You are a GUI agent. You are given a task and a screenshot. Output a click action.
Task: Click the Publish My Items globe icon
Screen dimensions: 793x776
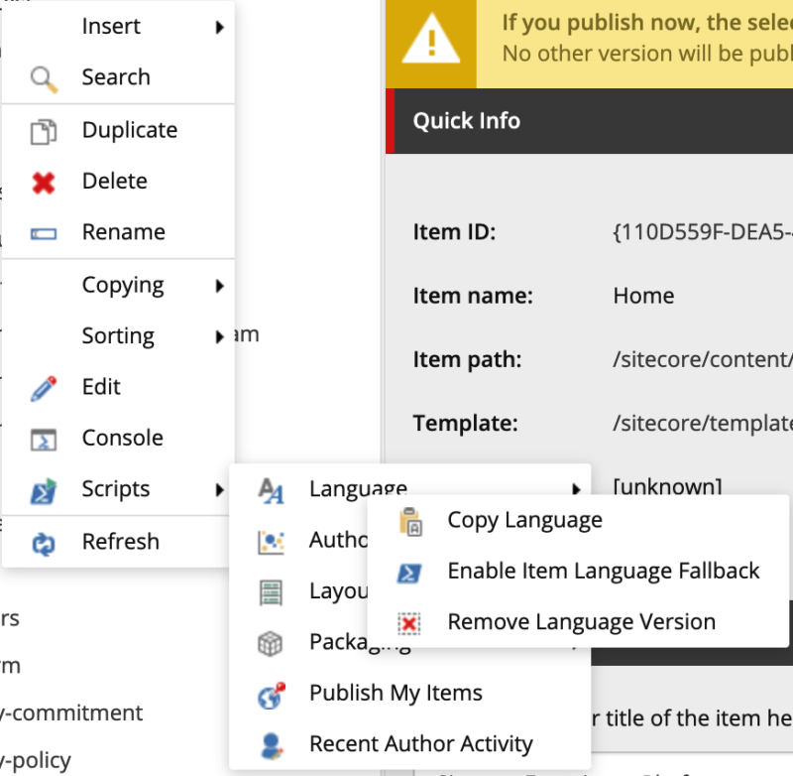click(x=271, y=693)
